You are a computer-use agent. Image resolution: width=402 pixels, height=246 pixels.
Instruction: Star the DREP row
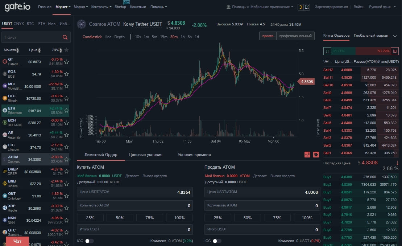coord(66,172)
